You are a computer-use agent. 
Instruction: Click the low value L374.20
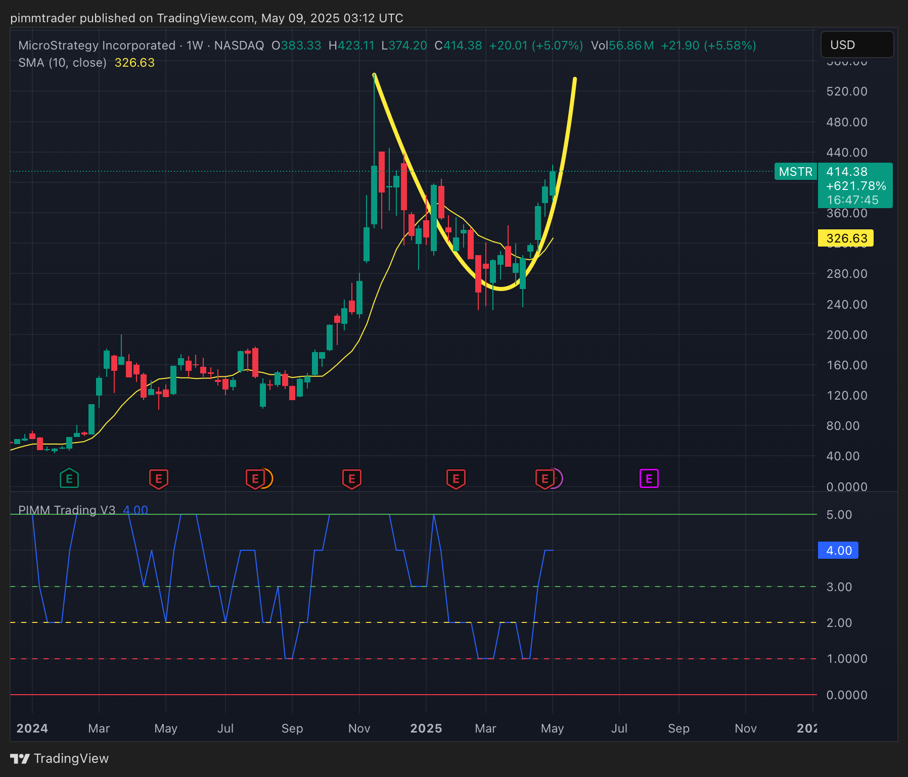tap(404, 45)
